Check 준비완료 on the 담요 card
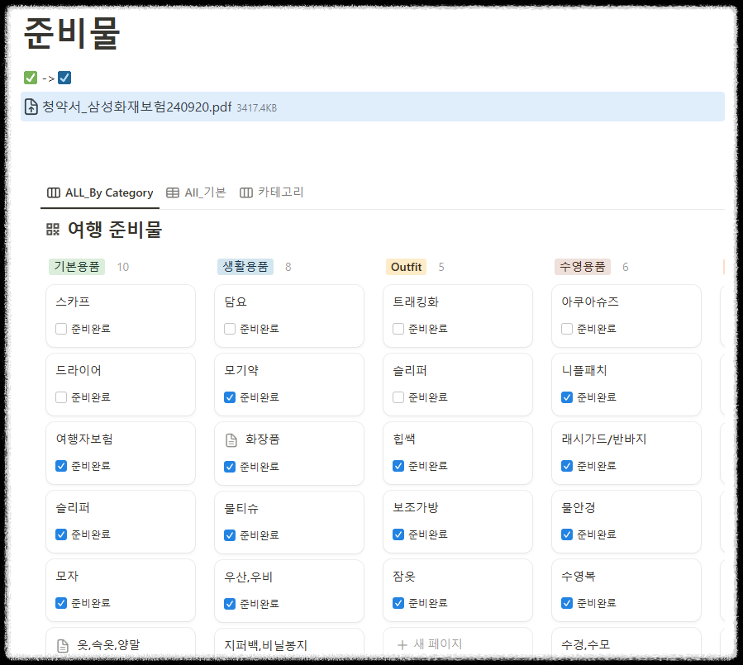This screenshot has width=743, height=665. pos(229,328)
